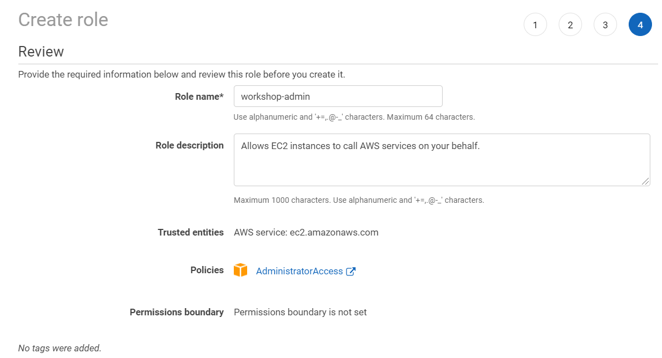Click the orange policy cube icon

click(240, 270)
